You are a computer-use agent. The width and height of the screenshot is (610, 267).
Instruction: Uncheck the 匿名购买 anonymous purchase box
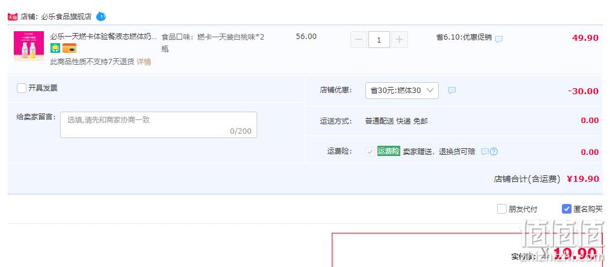[x=566, y=209]
